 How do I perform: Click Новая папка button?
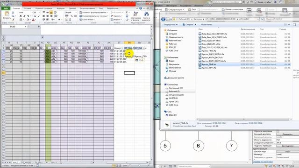click(206, 25)
